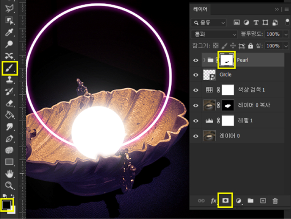Image resolution: width=291 pixels, height=219 pixels.
Task: Select the Rectangle shape tool
Action: (9, 162)
